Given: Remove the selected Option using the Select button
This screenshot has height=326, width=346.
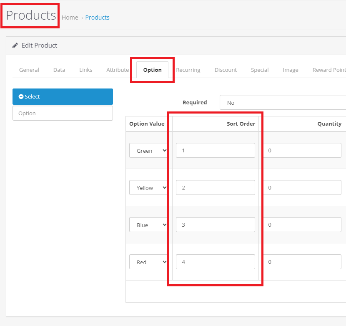Looking at the screenshot, I should tap(63, 96).
